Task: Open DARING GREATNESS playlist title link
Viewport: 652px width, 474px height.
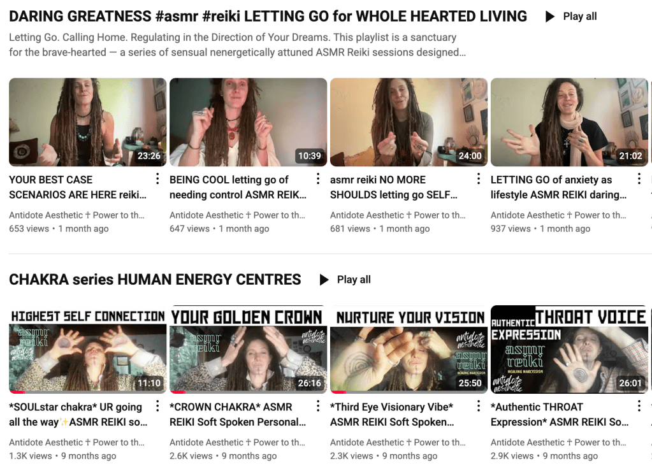Action: (268, 16)
